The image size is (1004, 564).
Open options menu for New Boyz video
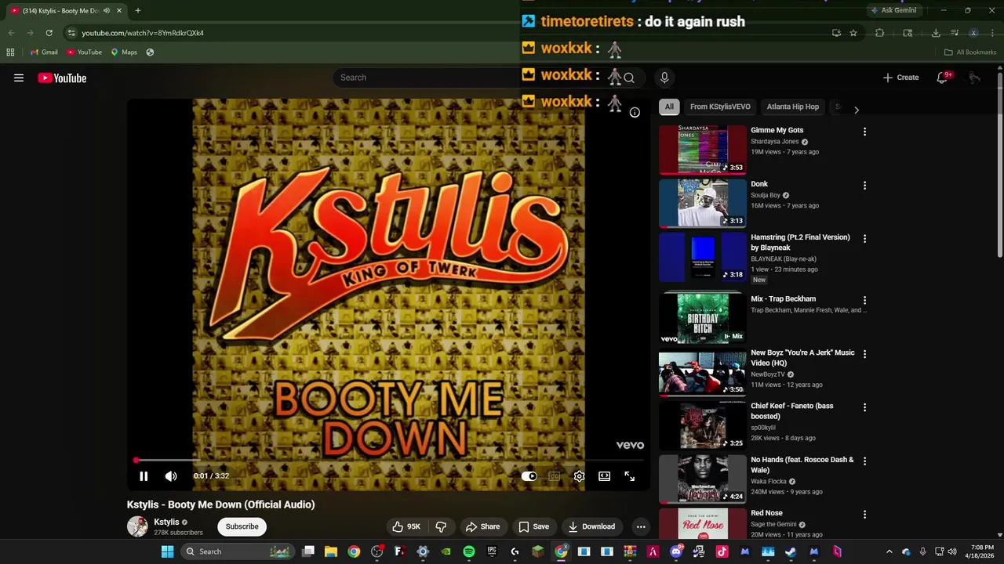[x=864, y=354]
